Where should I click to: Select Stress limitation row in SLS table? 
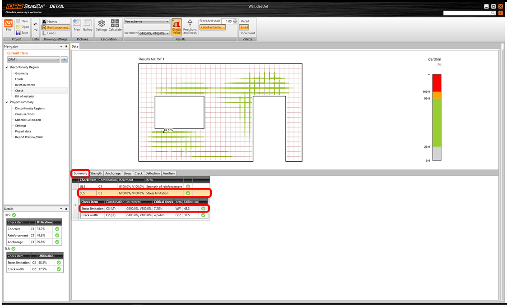pyautogui.click(x=144, y=209)
